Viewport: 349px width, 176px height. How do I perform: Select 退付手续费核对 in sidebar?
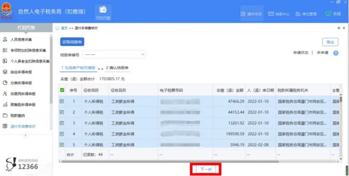point(23,126)
